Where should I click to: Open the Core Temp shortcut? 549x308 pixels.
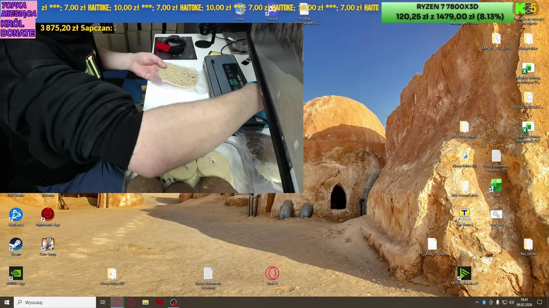(x=48, y=247)
